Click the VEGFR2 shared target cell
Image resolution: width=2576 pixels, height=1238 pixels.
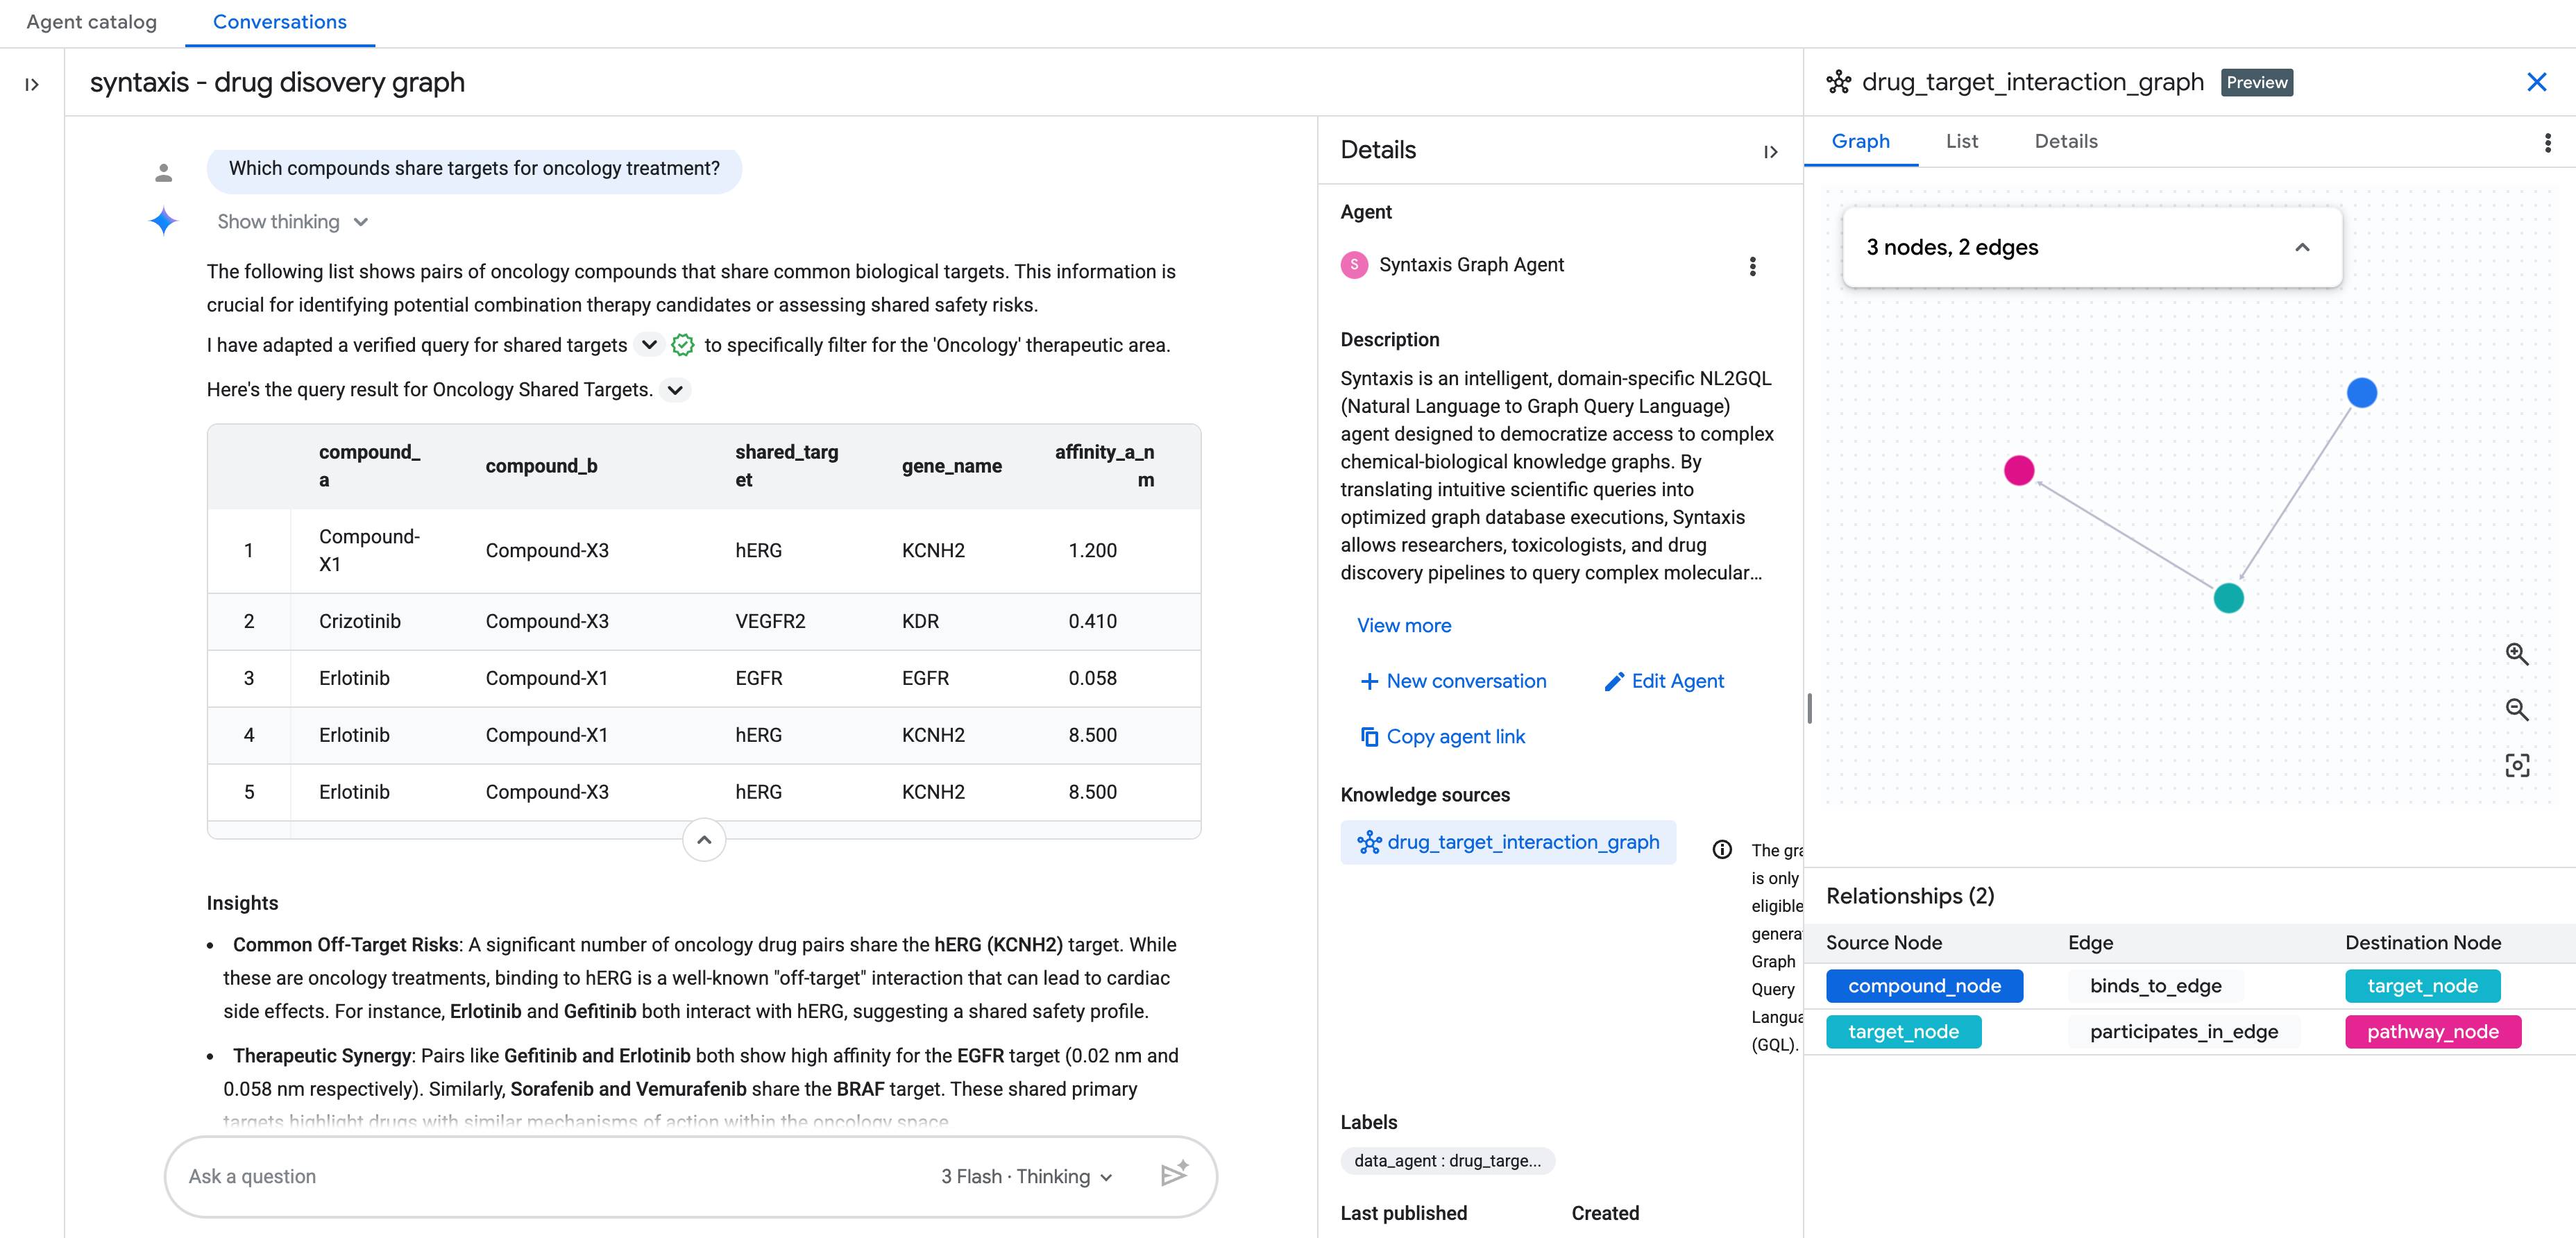click(x=770, y=622)
